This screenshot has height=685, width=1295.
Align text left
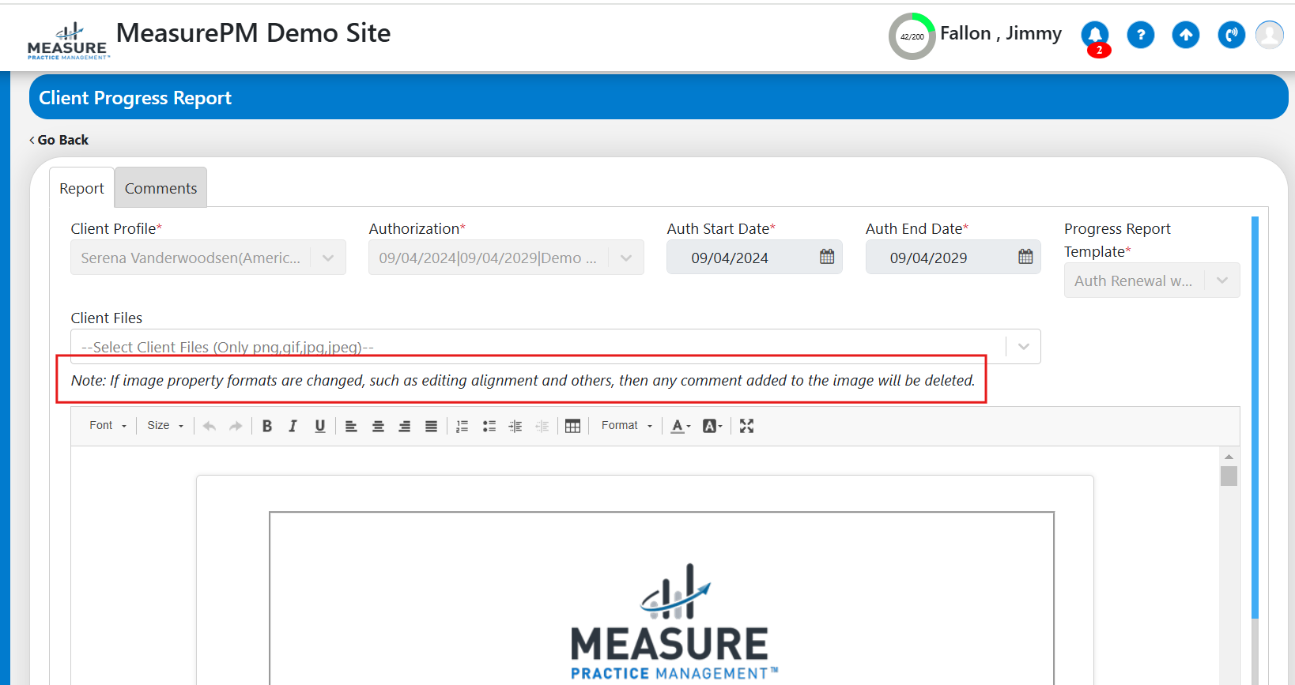click(351, 426)
